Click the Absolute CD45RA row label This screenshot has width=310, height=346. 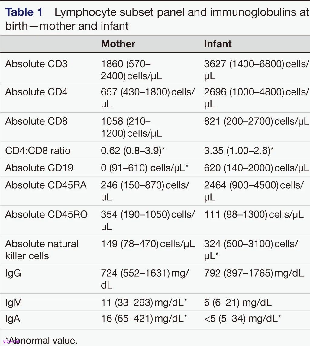pyautogui.click(x=46, y=185)
